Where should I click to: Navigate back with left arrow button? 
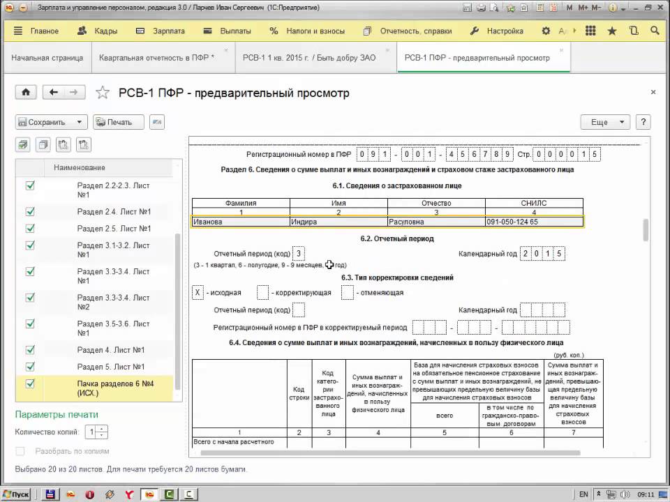point(54,92)
